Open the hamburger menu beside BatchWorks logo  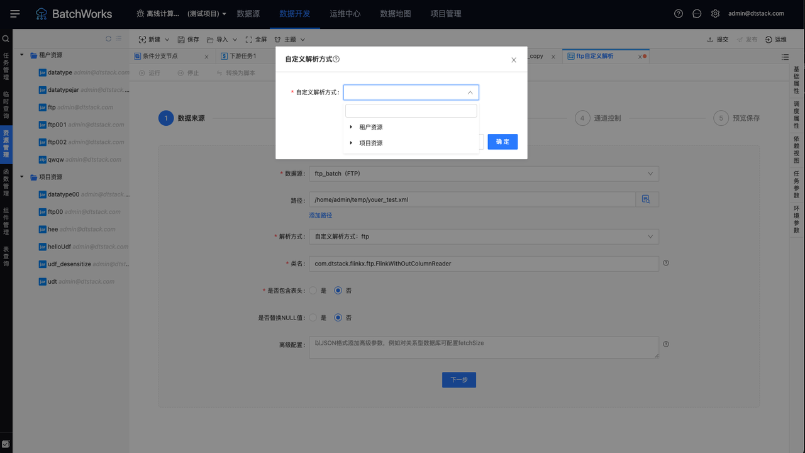15,13
